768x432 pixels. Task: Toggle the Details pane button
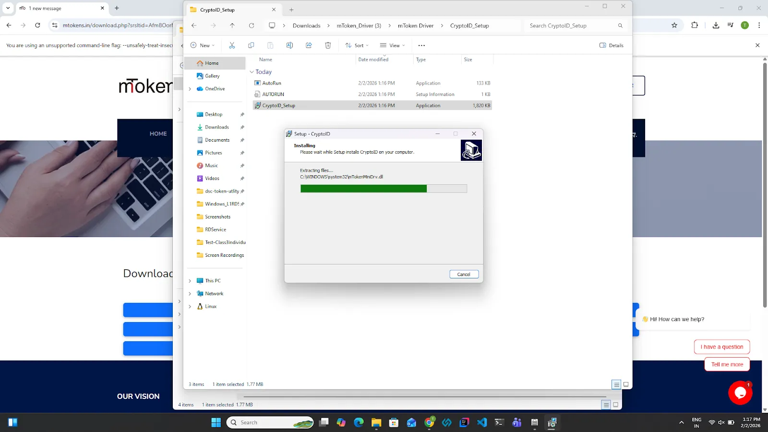click(x=612, y=45)
